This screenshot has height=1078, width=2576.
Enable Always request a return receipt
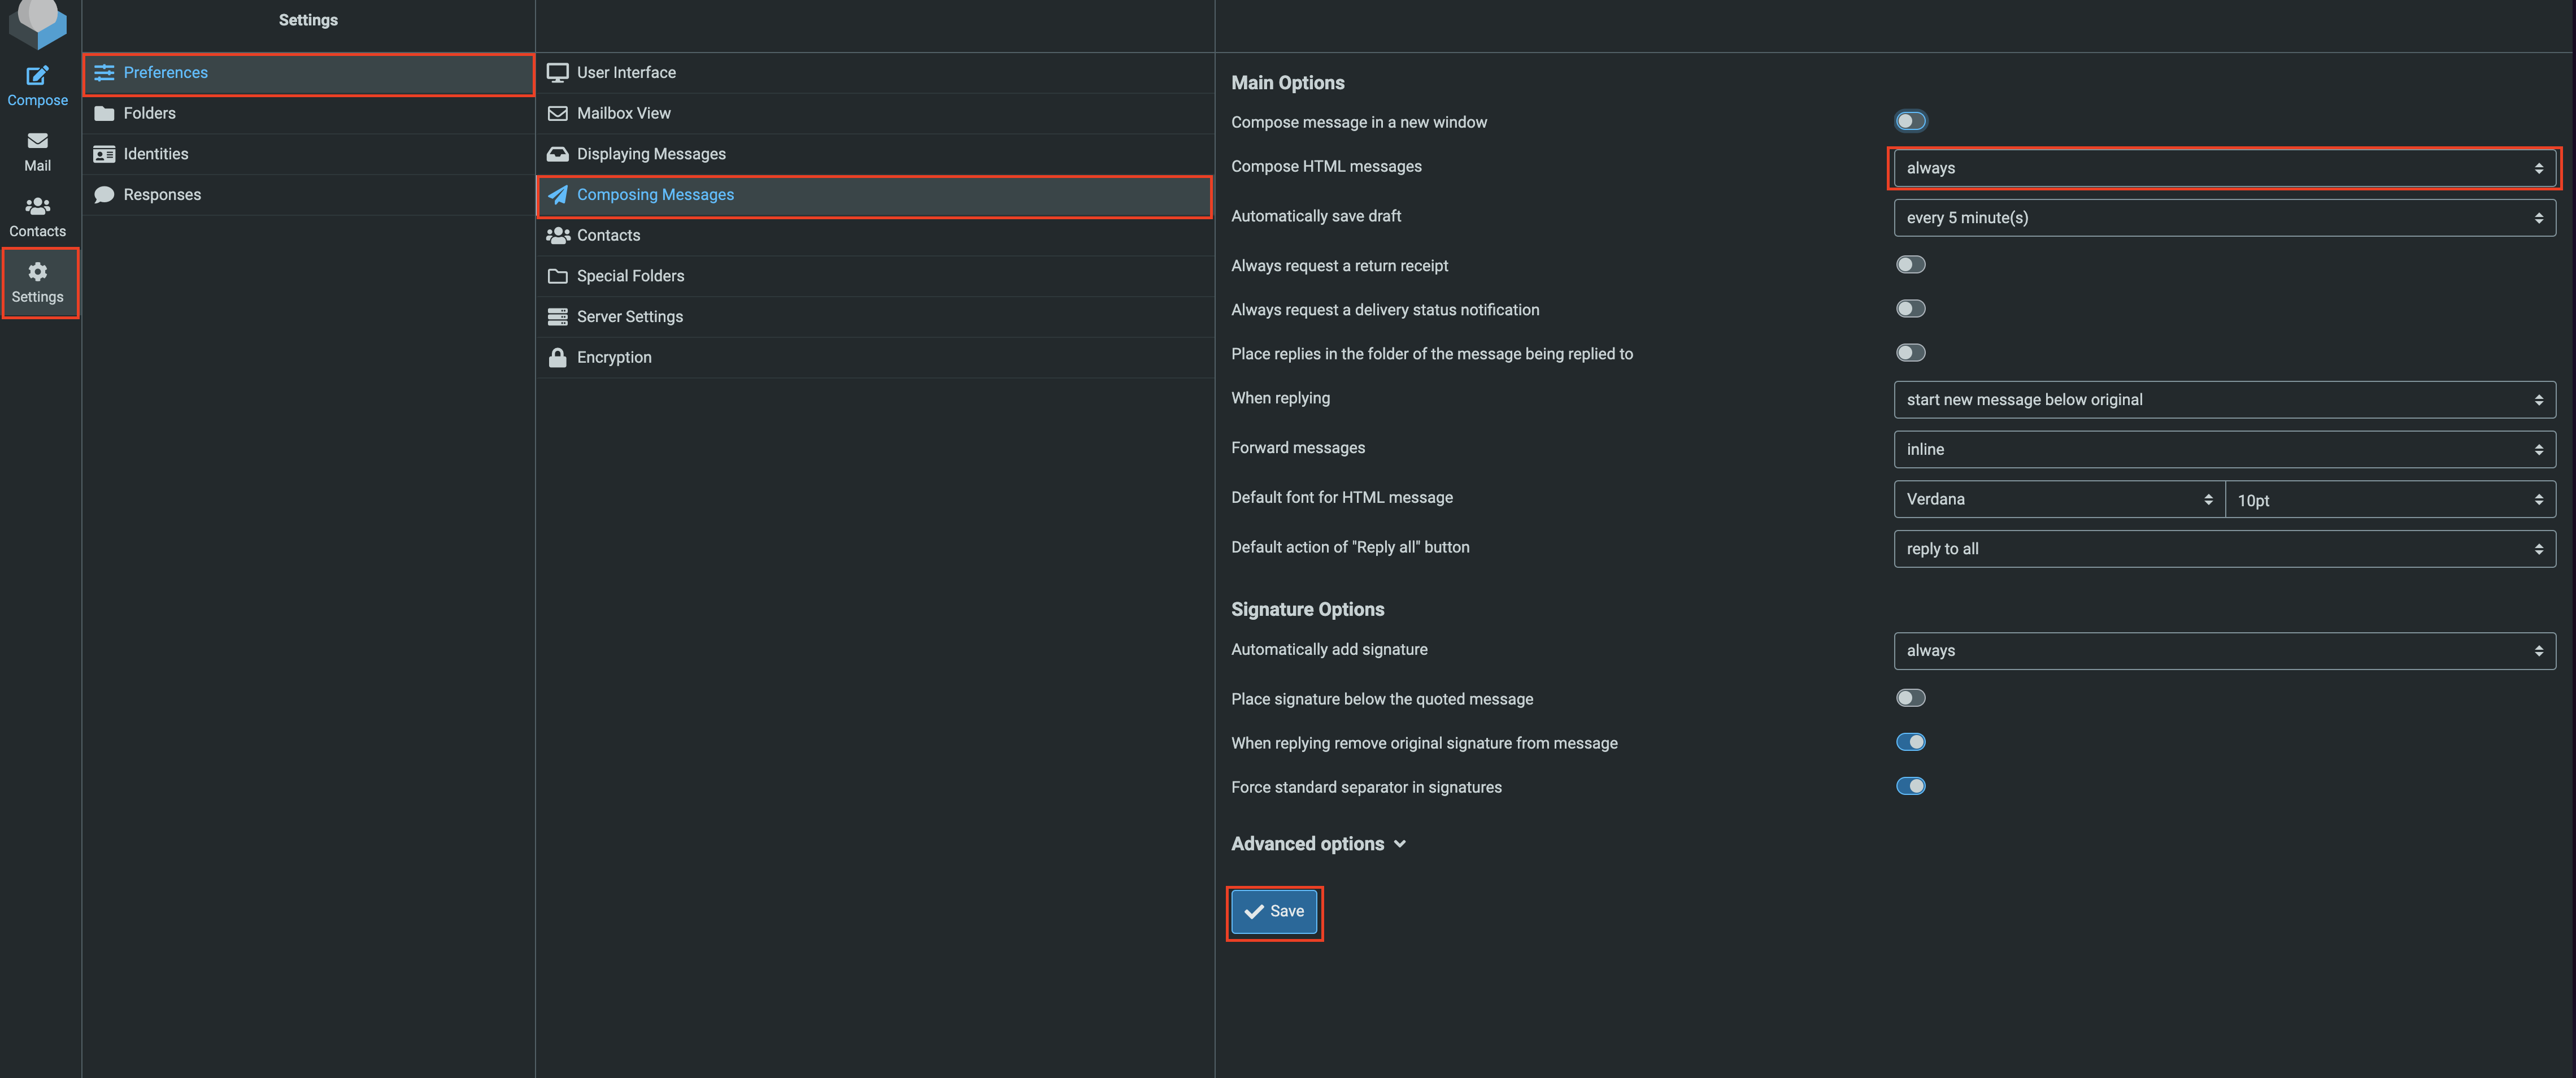1910,265
